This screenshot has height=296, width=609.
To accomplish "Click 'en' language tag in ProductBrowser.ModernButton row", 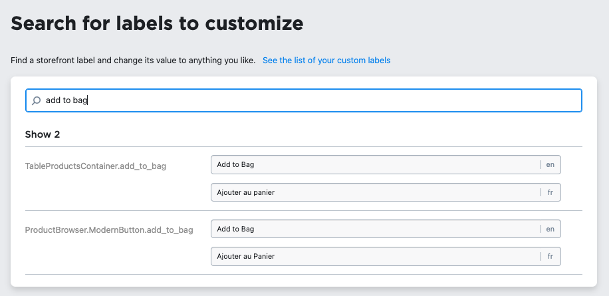I will click(550, 229).
